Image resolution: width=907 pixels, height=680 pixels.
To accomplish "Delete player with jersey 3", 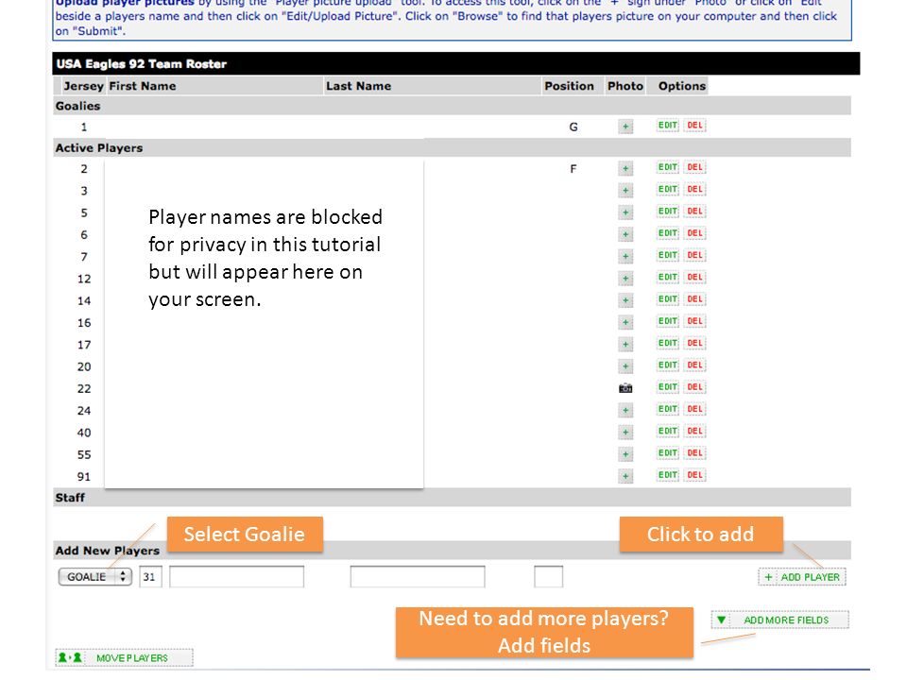I will click(694, 190).
